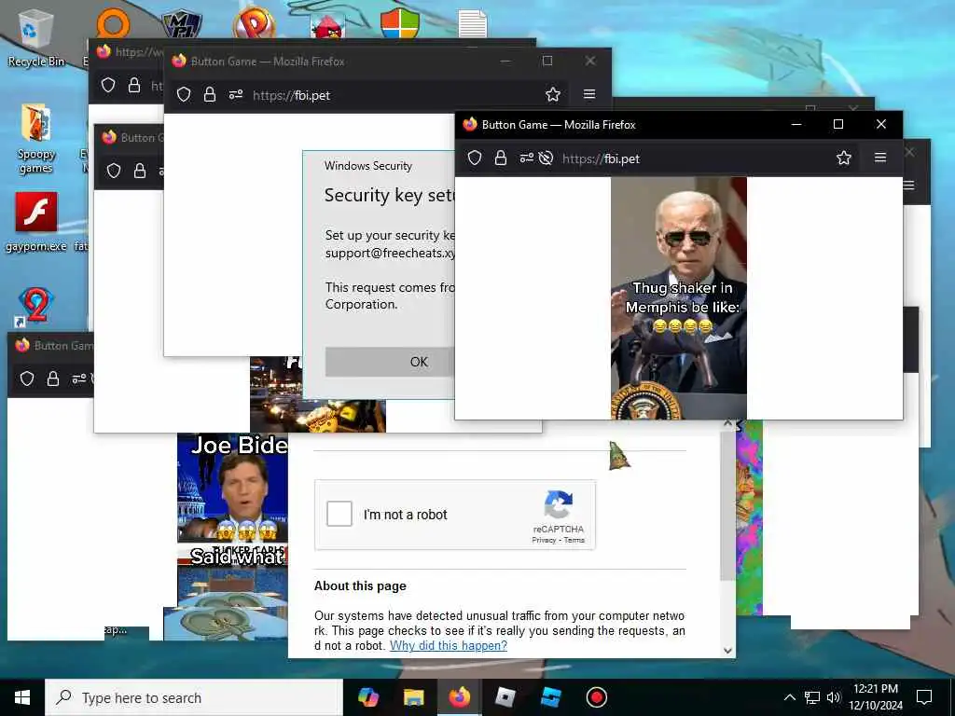Click the bookmark star in the dimmed fbi.pet window
Viewport: 955px width, 716px height.
tap(552, 94)
